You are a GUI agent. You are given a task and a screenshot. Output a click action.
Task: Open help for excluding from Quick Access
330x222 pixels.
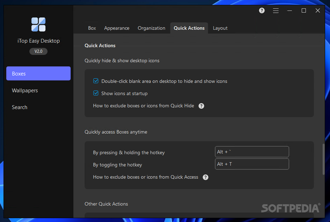[206, 177]
